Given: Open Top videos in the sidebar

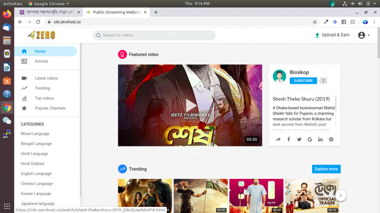Looking at the screenshot, I should coord(44,98).
